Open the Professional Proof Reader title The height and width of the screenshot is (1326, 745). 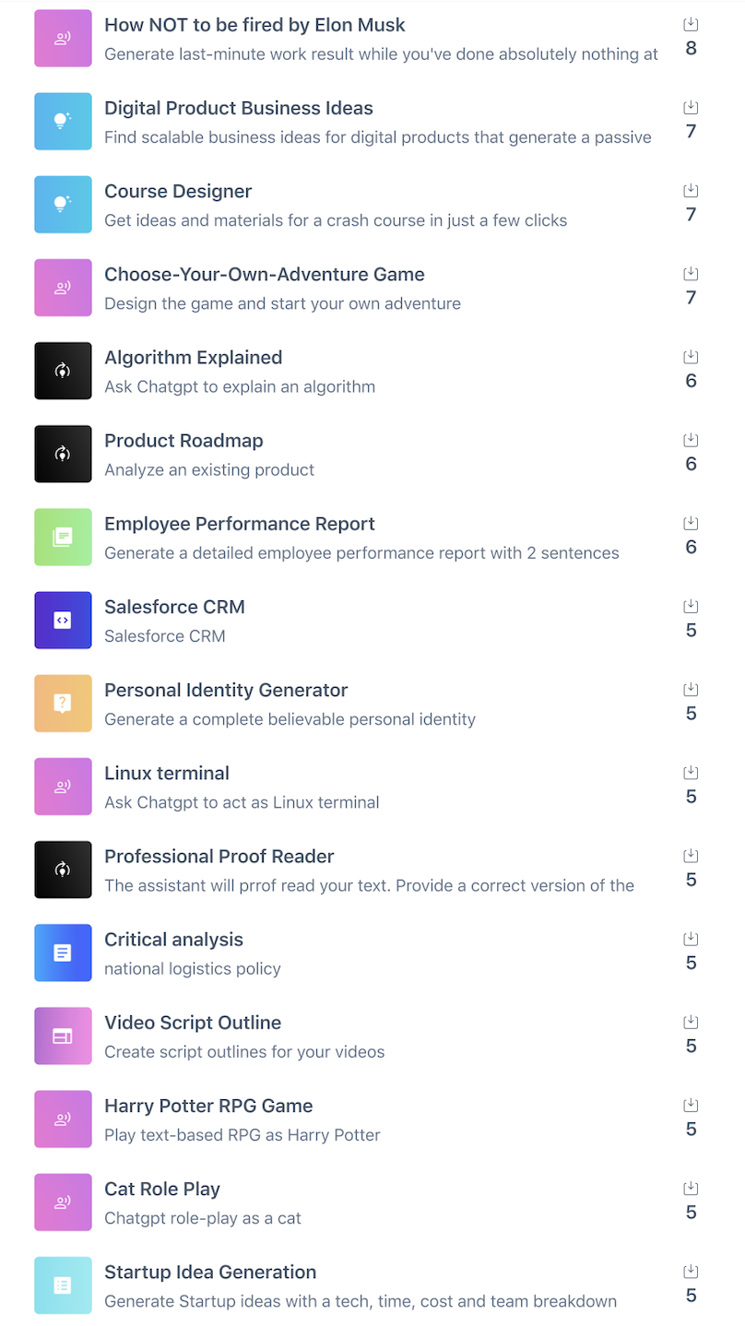tap(219, 857)
